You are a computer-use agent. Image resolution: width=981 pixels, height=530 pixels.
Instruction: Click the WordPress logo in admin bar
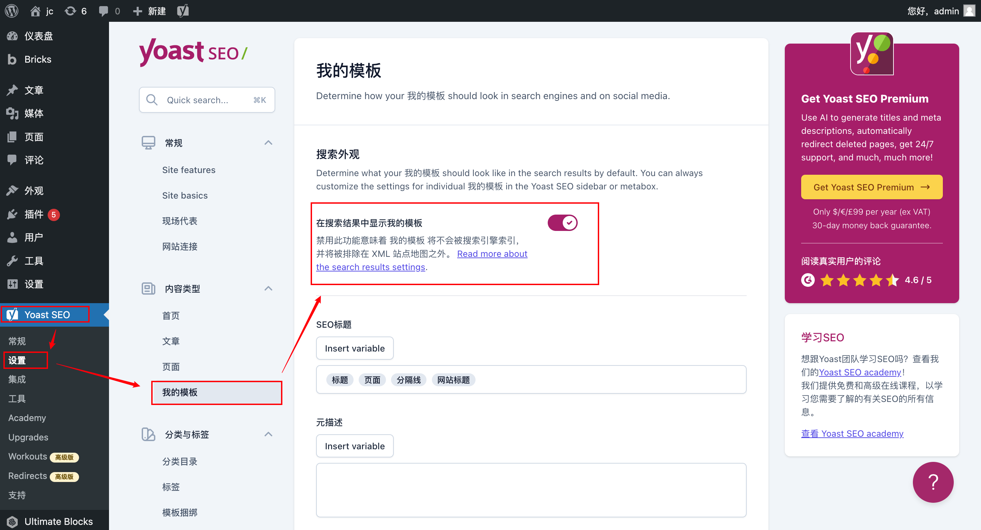(12, 11)
